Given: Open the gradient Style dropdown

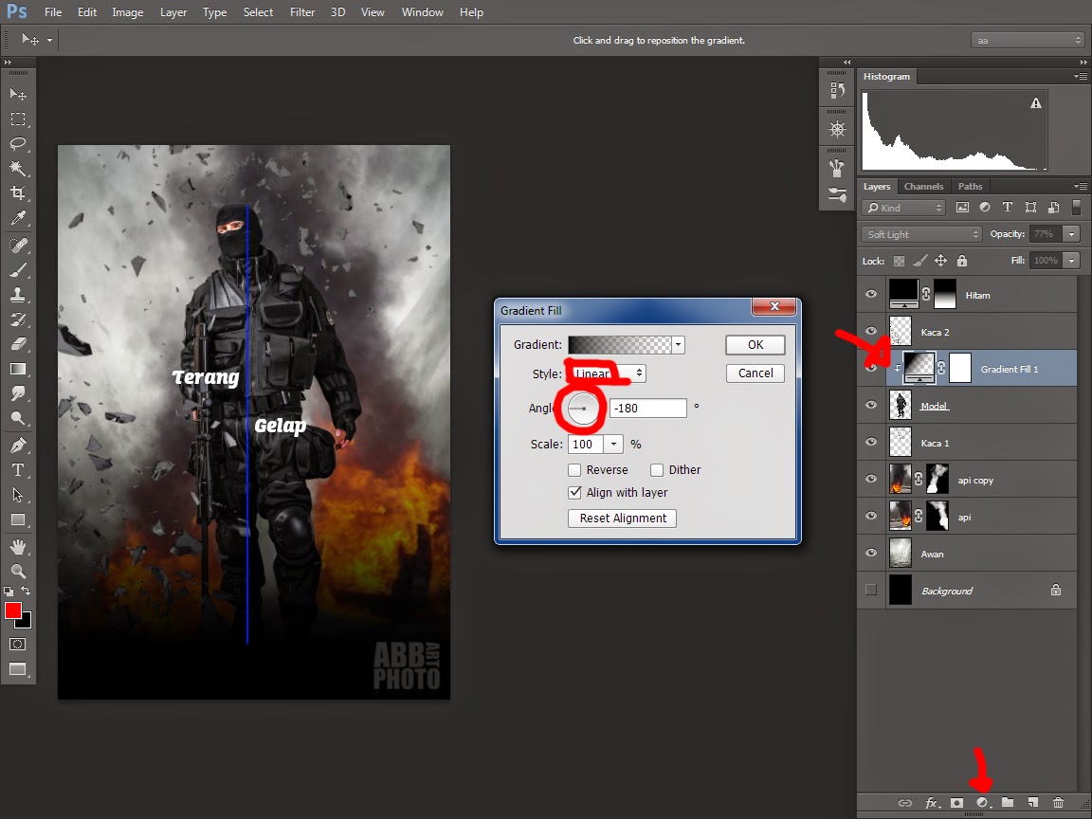Looking at the screenshot, I should [x=610, y=373].
